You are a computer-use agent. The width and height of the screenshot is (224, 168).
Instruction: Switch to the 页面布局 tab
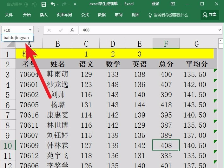(x=64, y=15)
